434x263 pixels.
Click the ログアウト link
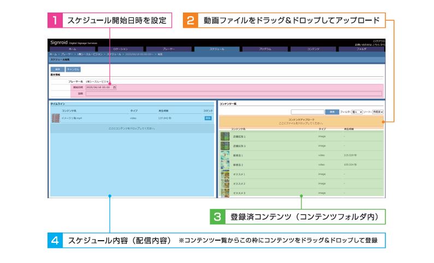click(378, 41)
